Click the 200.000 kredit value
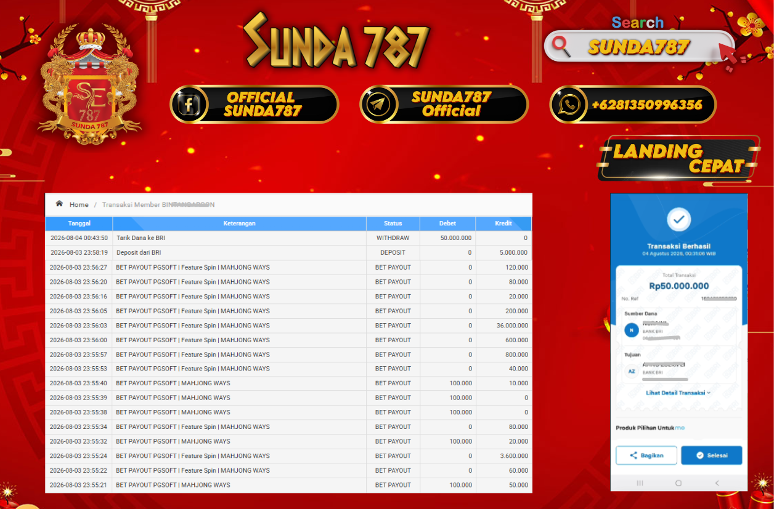Image resolution: width=774 pixels, height=509 pixels. [x=516, y=311]
